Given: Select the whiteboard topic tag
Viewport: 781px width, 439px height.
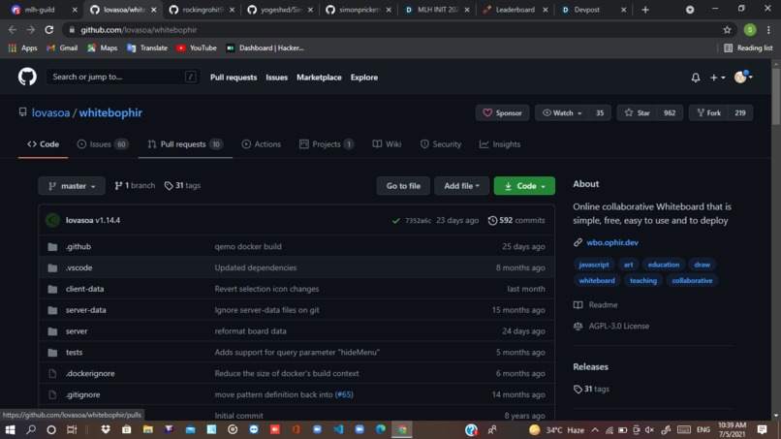Looking at the screenshot, I should [597, 280].
